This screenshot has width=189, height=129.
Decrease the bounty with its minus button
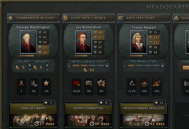[x=47, y=70]
